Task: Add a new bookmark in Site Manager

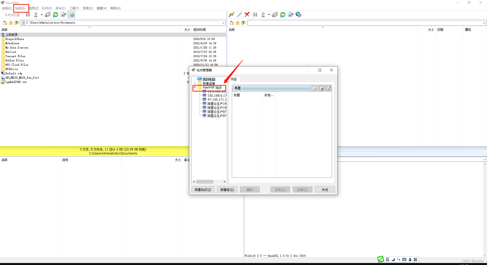Action: click(x=314, y=88)
